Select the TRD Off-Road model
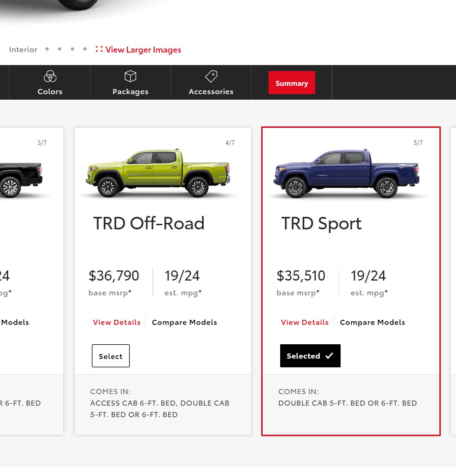 [x=111, y=356]
